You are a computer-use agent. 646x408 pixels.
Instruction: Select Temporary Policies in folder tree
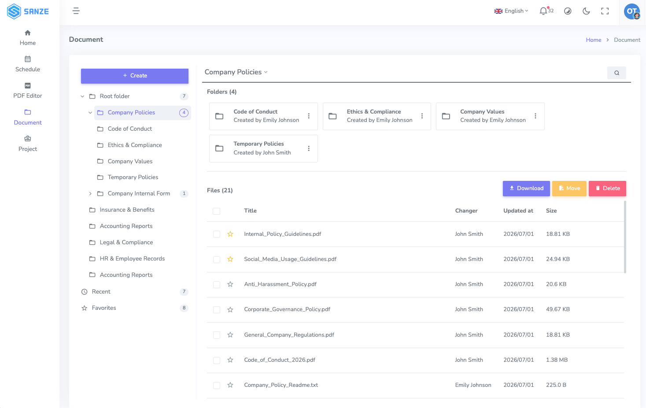pyautogui.click(x=133, y=177)
